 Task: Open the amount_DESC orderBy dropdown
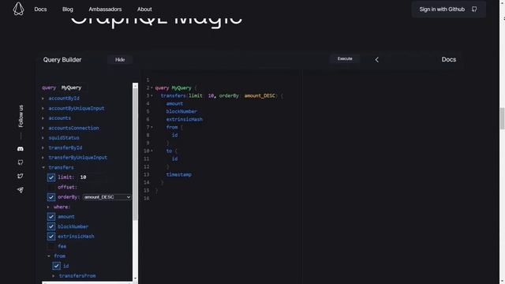click(x=107, y=197)
